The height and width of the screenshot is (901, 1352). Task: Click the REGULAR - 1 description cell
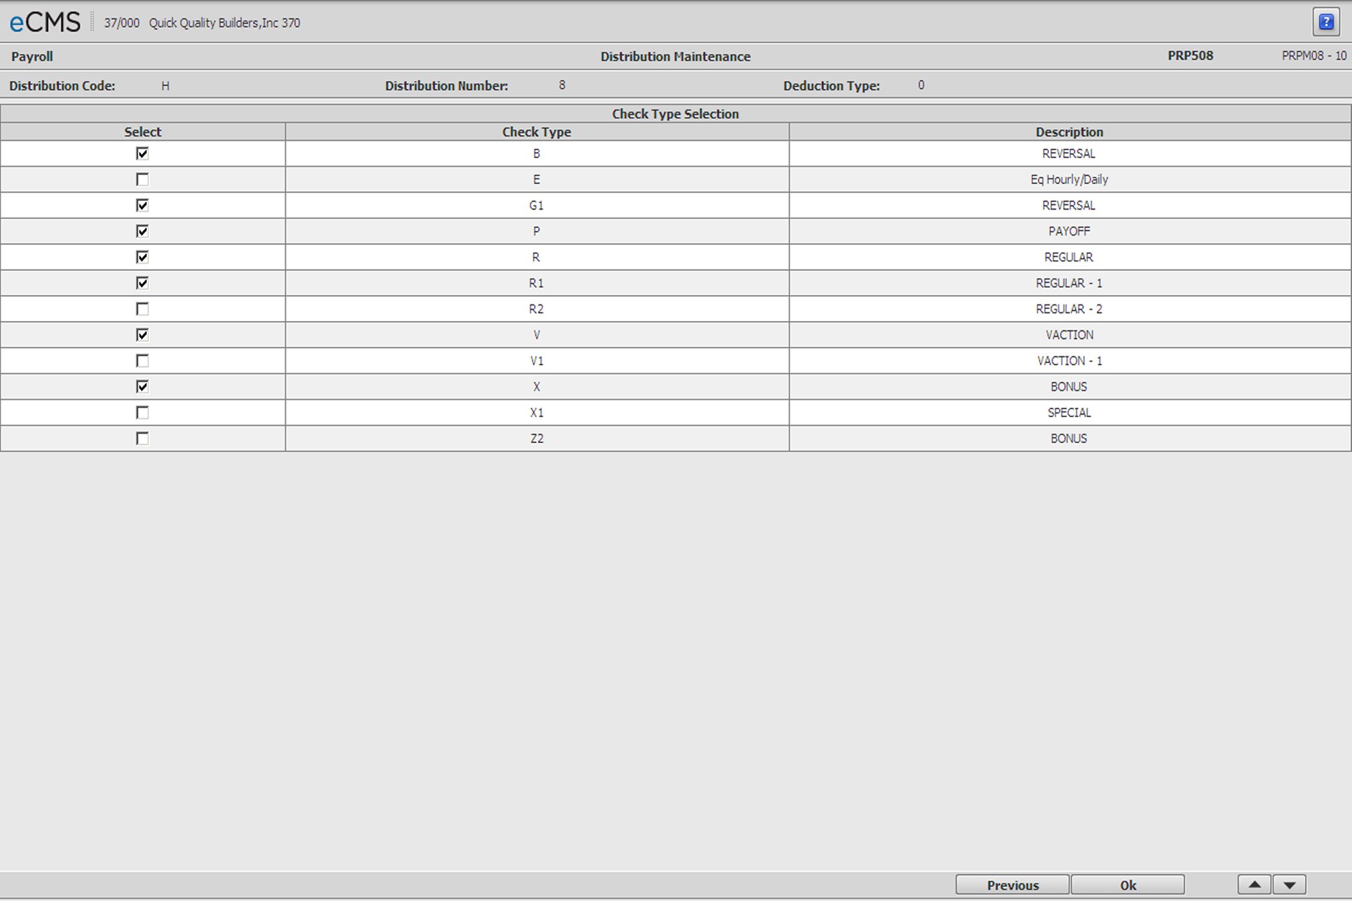1070,283
